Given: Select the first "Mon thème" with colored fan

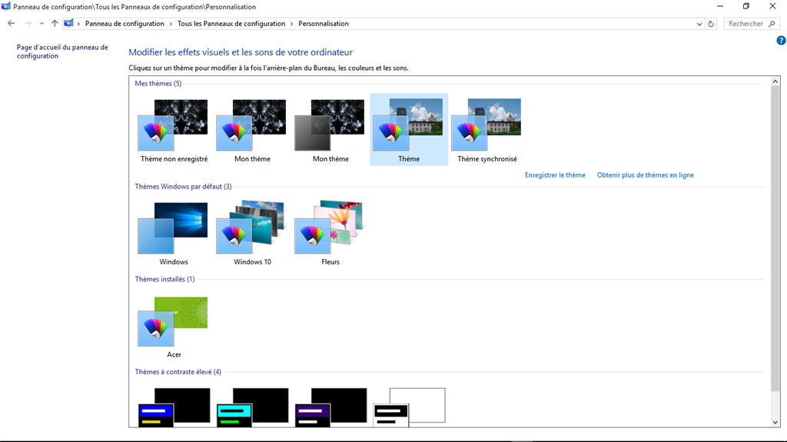Looking at the screenshot, I should coord(252,131).
